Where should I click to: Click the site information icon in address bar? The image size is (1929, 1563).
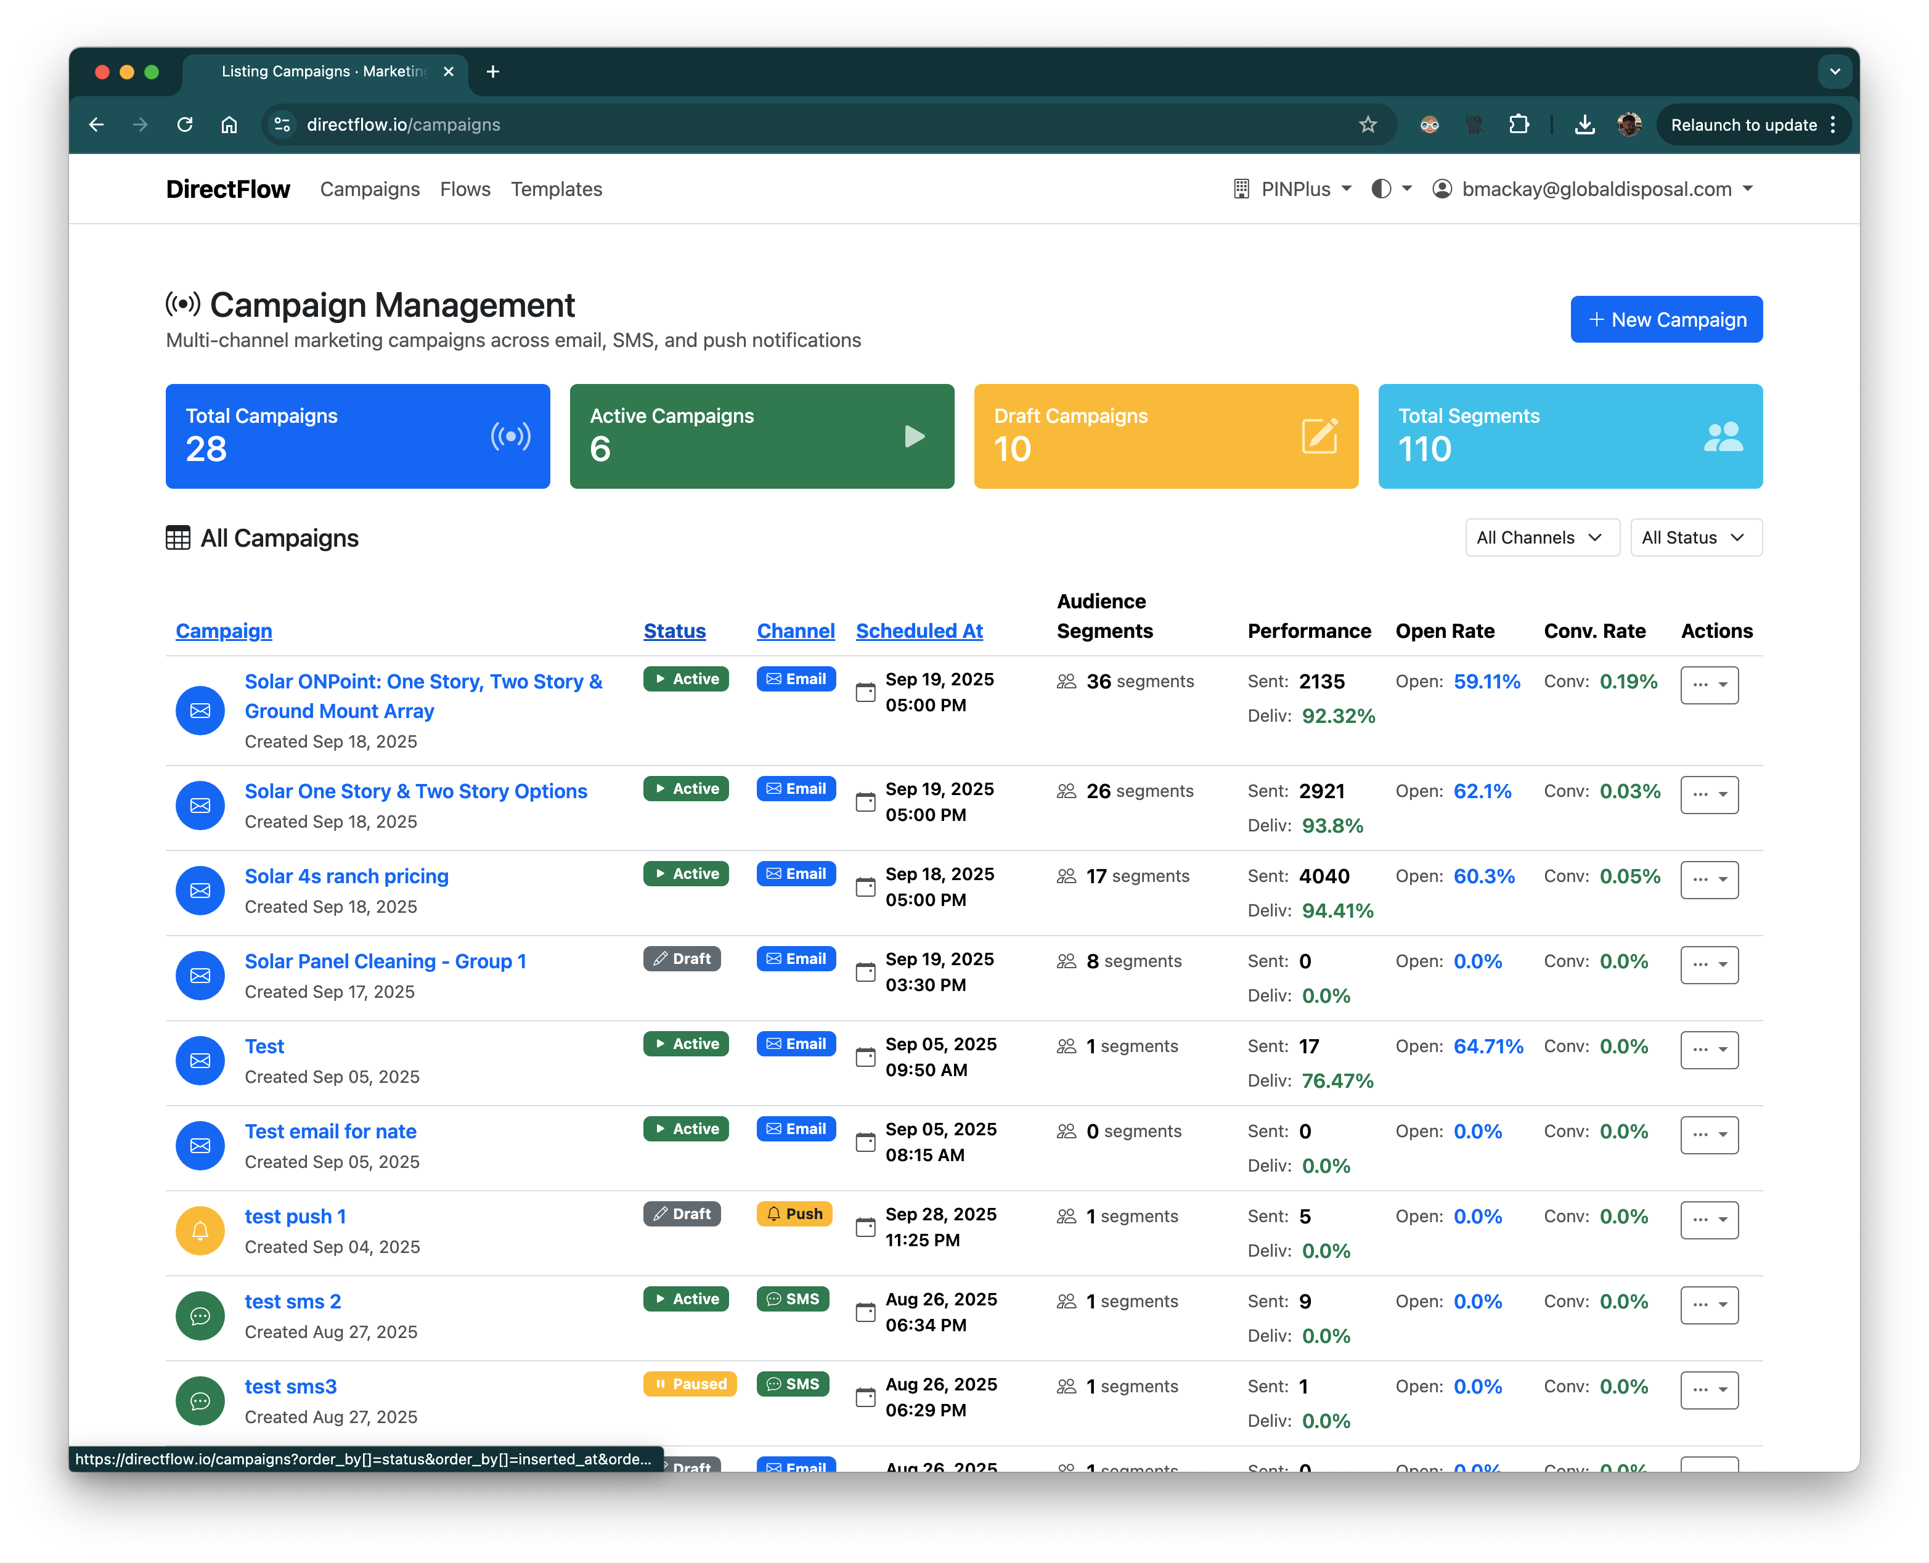(x=283, y=125)
